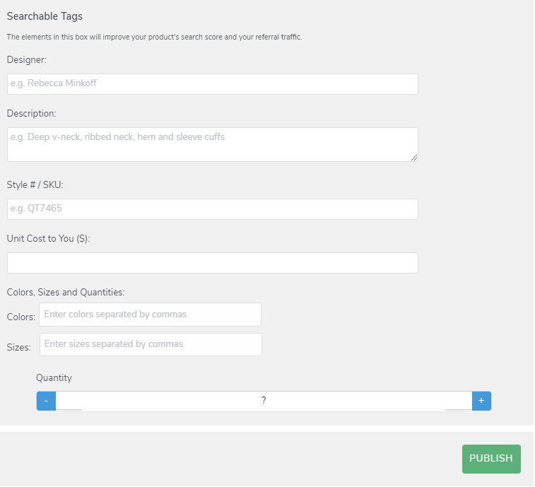The width and height of the screenshot is (535, 487).
Task: Click the Quantity value field
Action: coord(264,401)
